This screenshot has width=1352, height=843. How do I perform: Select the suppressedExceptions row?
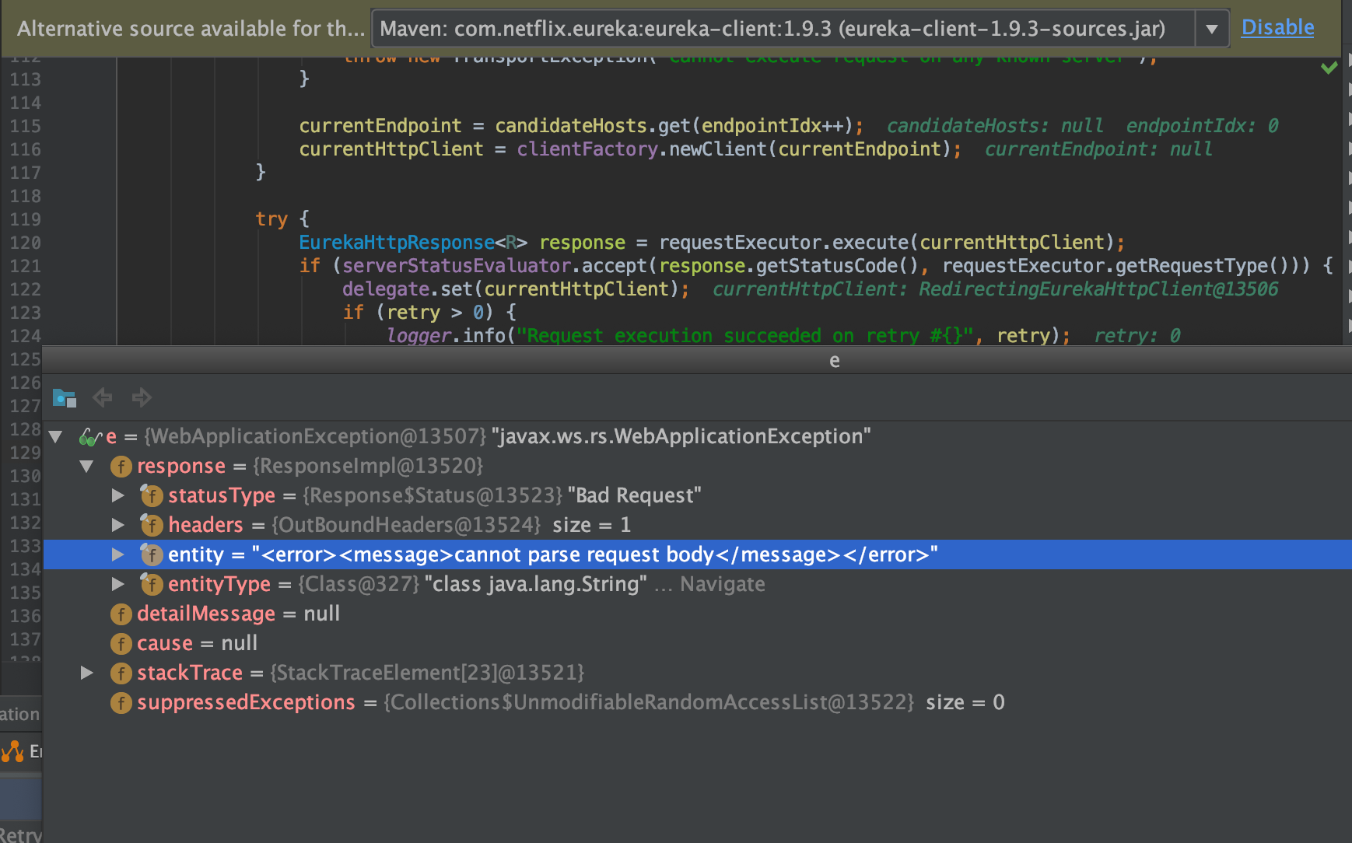[x=697, y=703]
